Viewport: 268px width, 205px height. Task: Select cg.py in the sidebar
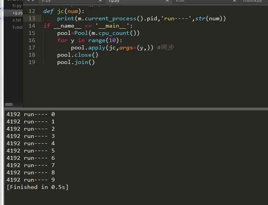click(17, 13)
